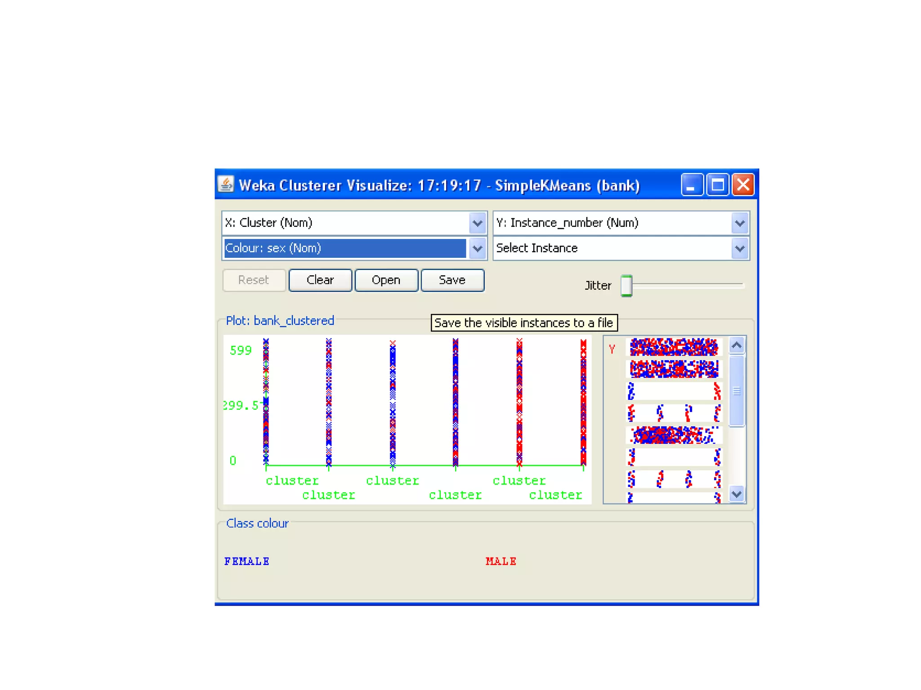This screenshot has height=690, width=921.
Task: Click the MALE class colour label
Action: [x=501, y=561]
